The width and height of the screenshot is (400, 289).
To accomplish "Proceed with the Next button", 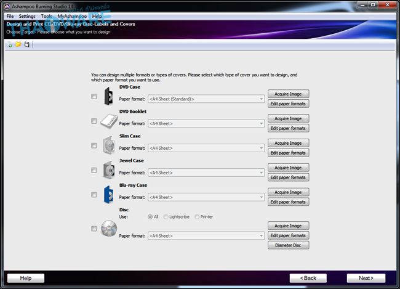I will [366, 278].
